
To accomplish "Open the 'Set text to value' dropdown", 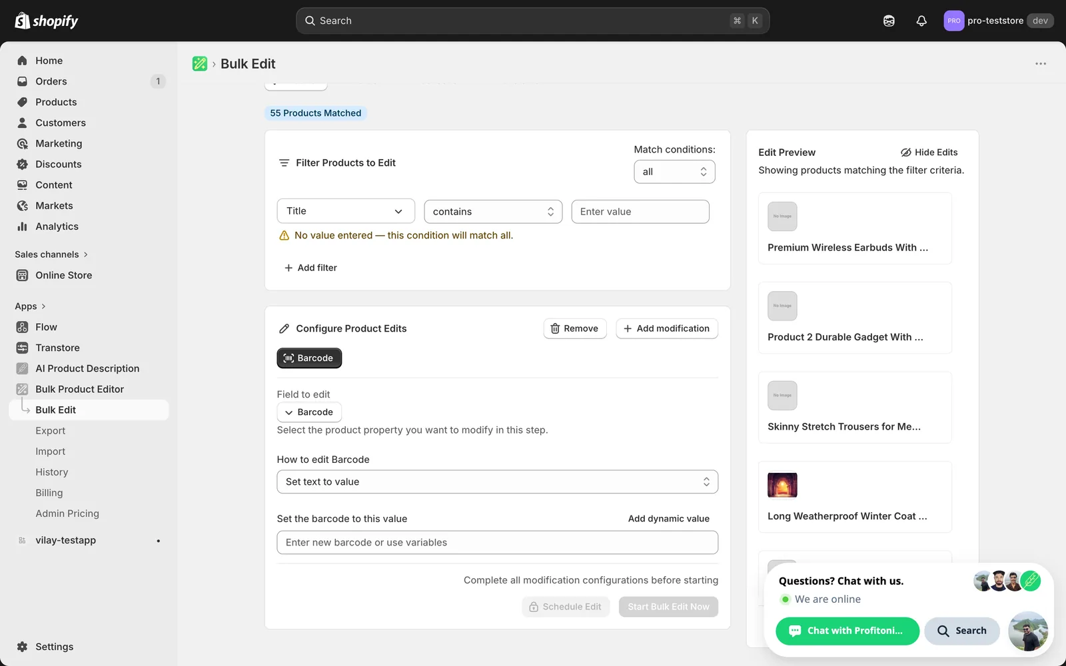I will pos(497,482).
